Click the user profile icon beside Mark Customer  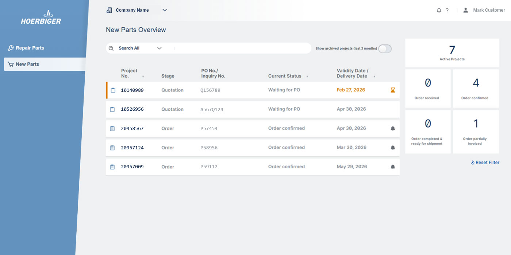[x=465, y=10]
